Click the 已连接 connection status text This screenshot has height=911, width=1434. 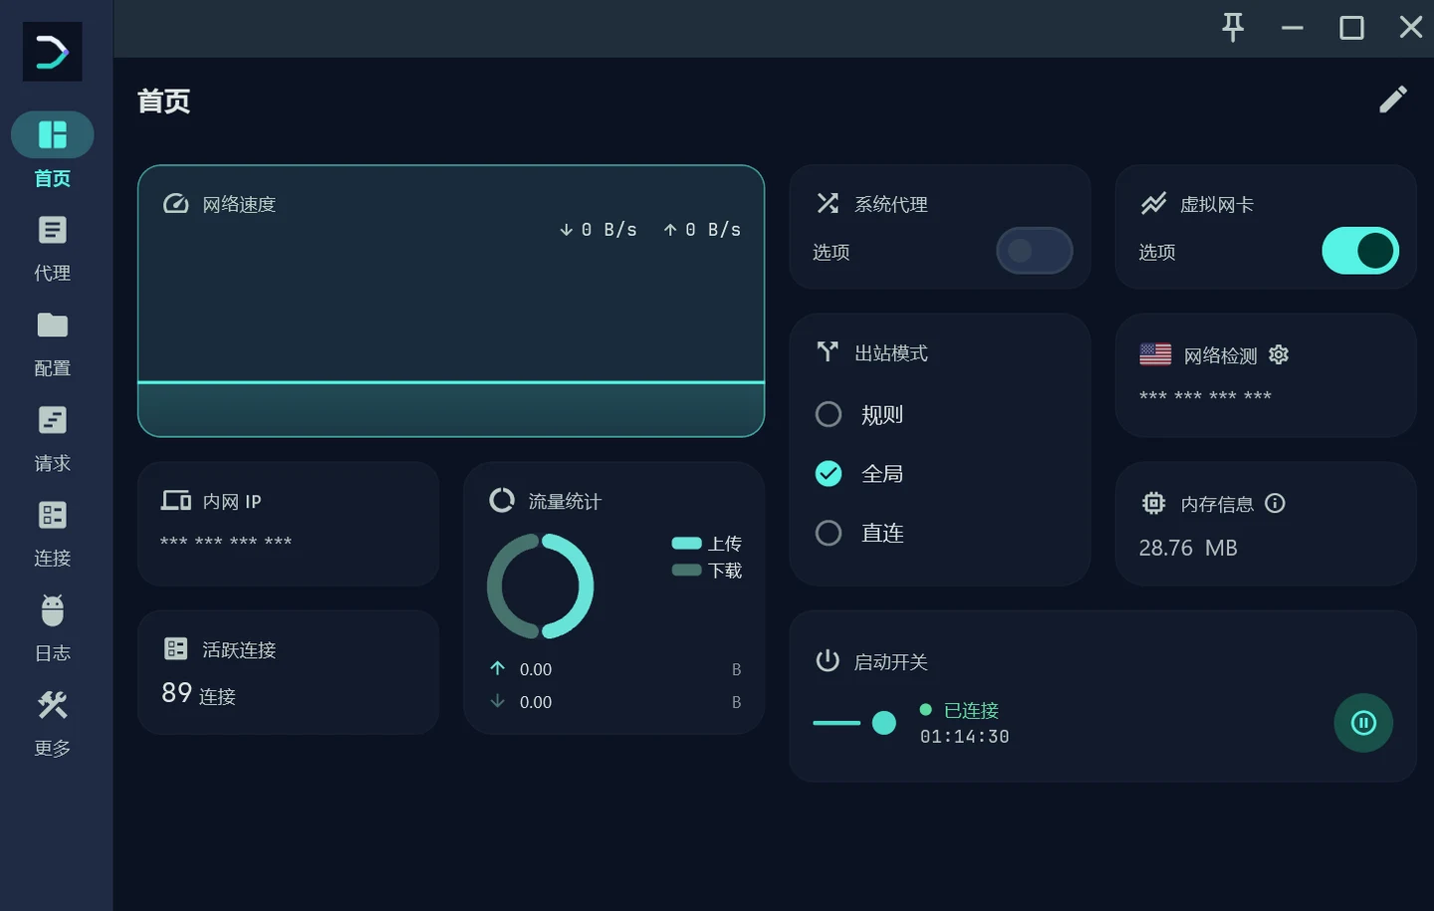(971, 710)
